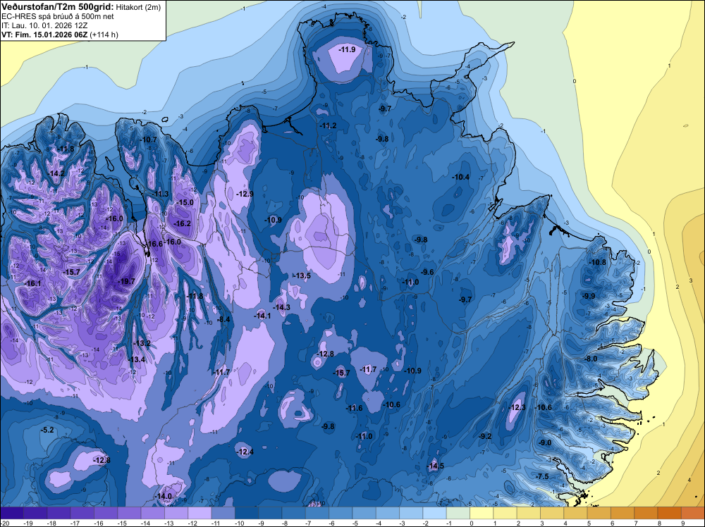Click the -13.2 temperature label
This screenshot has height=527, width=705.
pos(142,343)
